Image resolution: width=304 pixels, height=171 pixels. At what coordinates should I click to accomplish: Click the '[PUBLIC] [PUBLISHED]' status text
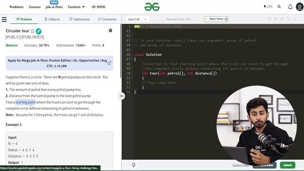coord(25,37)
